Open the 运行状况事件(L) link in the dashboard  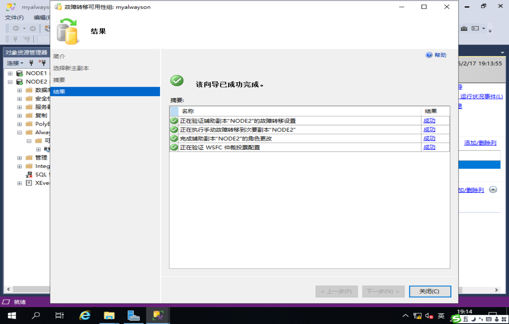[481, 97]
